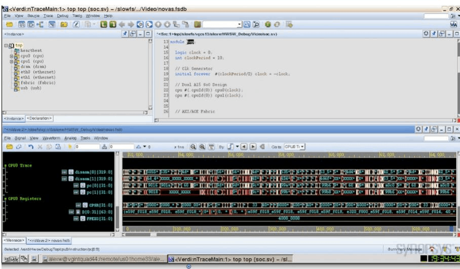Click the Summary Message status button
The image size is (460, 269).
point(405,249)
